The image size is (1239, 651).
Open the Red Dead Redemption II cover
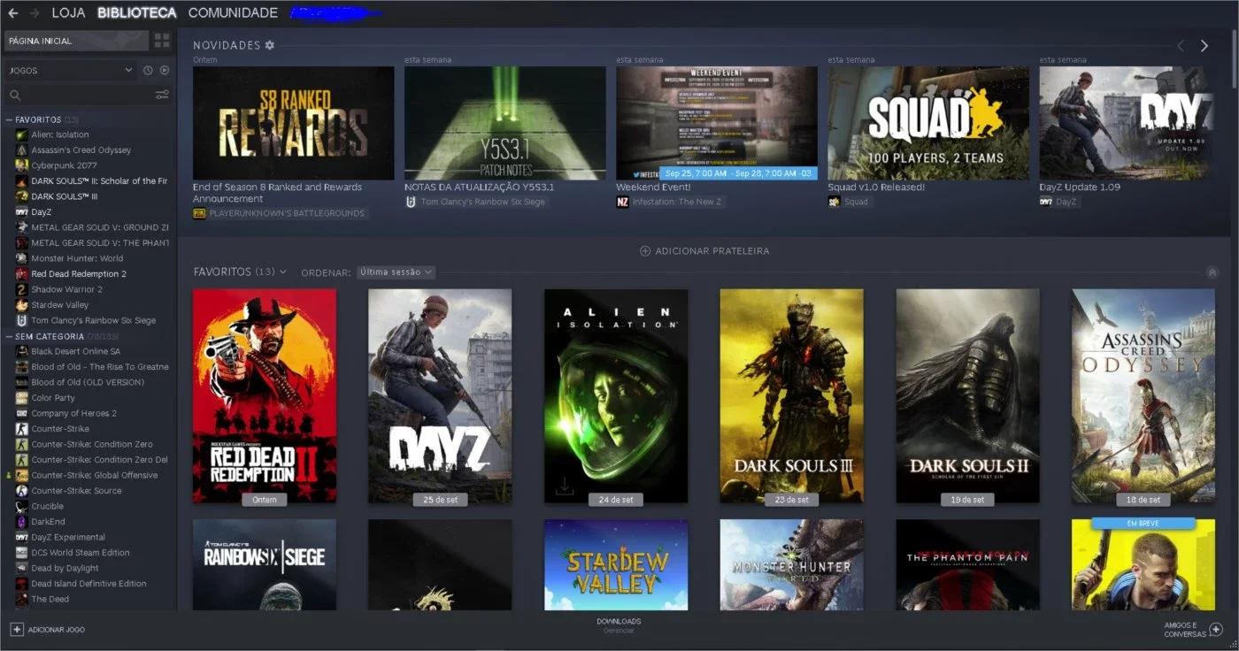(x=265, y=395)
